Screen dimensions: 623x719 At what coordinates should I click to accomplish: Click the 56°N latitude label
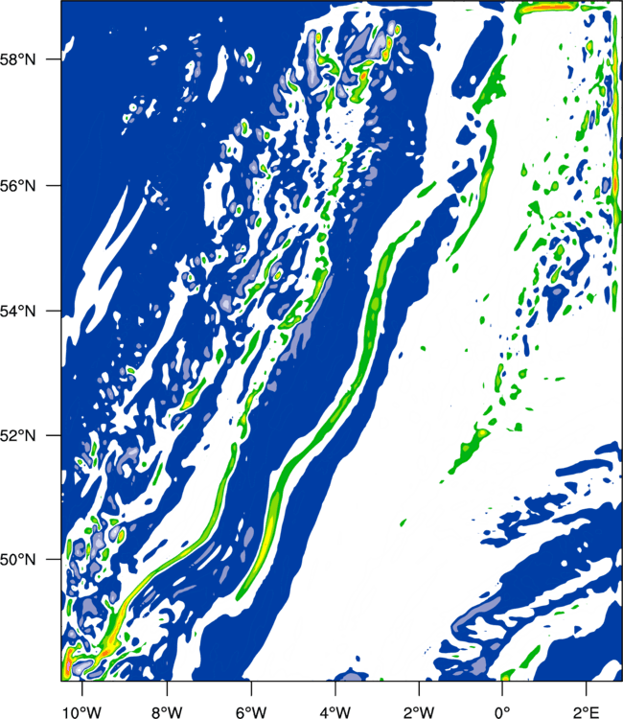pos(17,186)
